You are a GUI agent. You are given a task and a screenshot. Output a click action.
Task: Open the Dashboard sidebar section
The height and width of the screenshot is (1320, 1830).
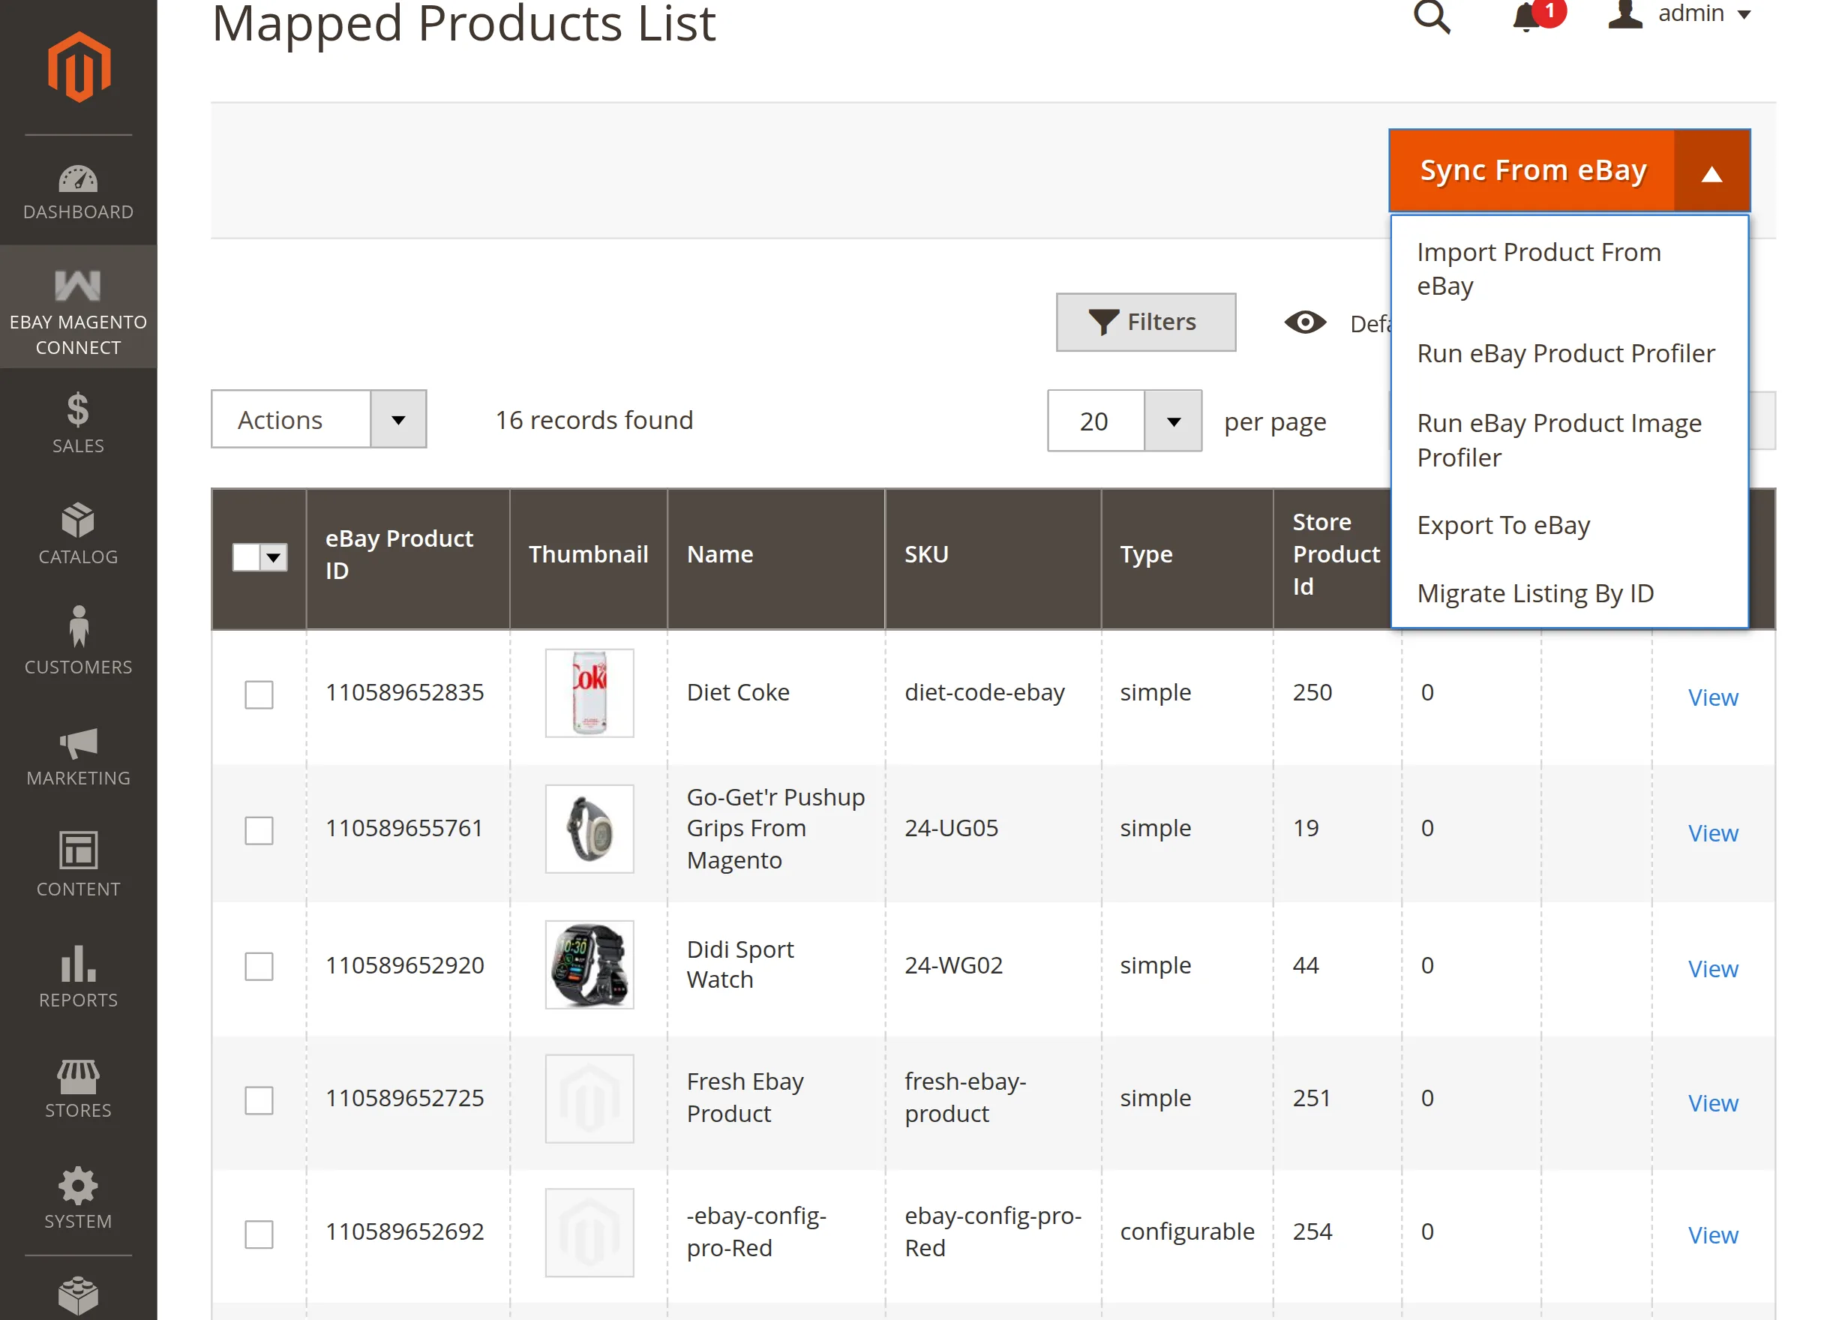pos(78,192)
